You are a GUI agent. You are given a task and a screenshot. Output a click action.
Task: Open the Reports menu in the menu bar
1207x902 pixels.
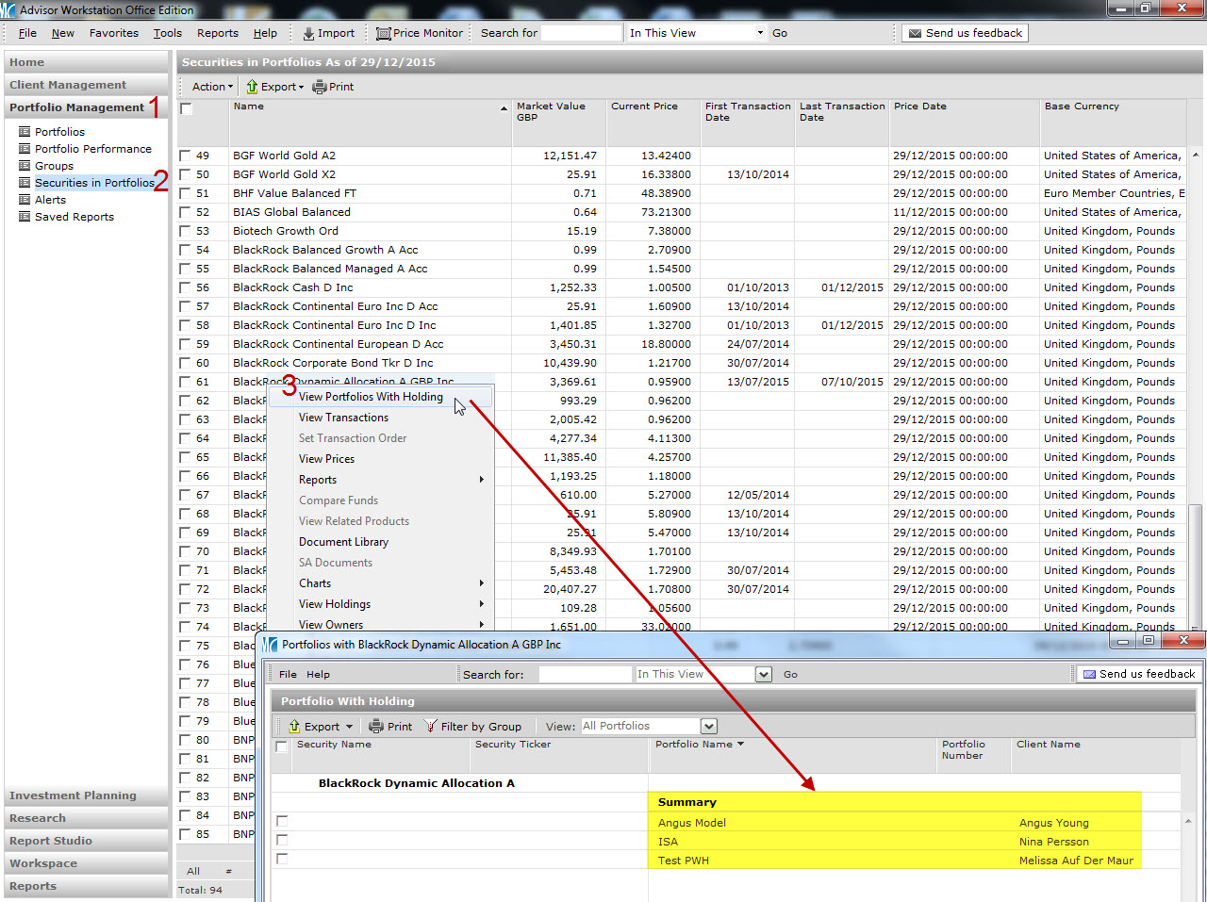point(217,33)
